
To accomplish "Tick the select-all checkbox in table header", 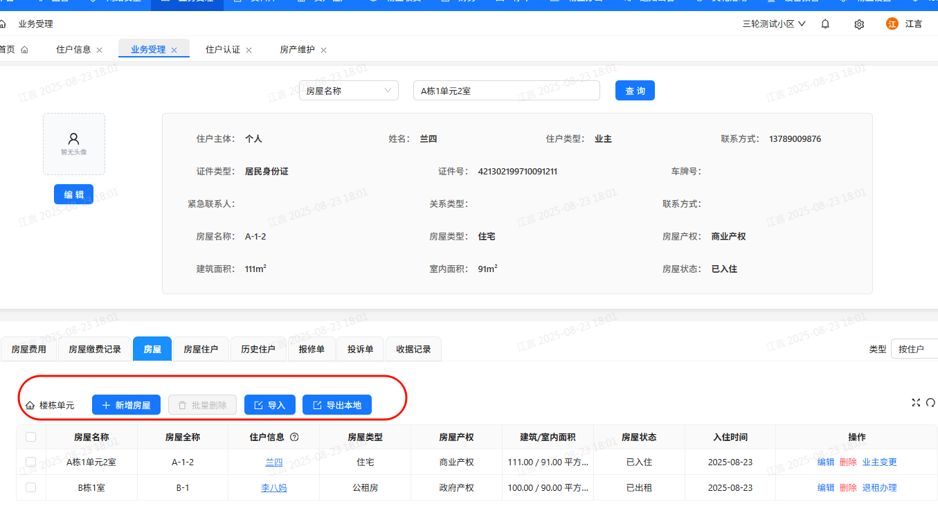I will coord(30,437).
